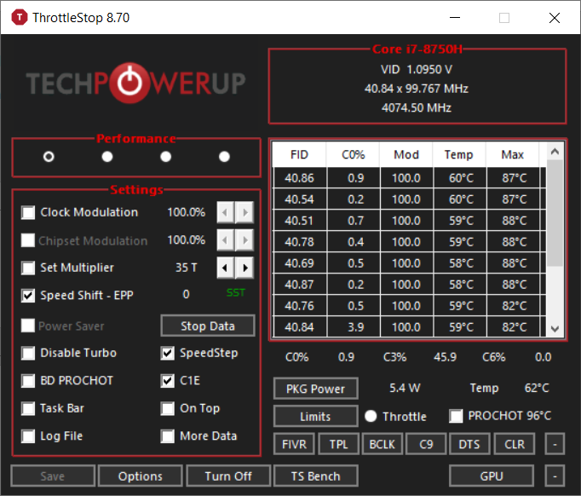Click the greyed-out Save button
This screenshot has width=581, height=496.
[53, 476]
